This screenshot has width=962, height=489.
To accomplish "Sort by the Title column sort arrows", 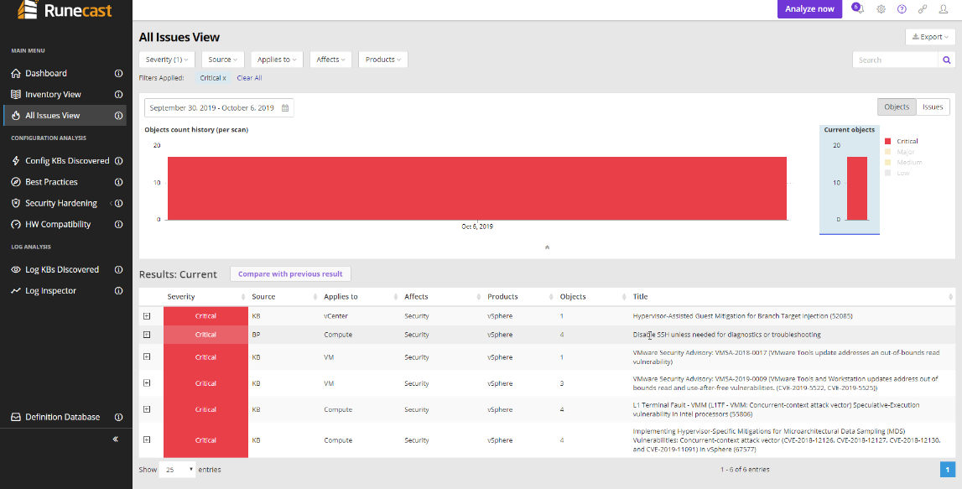I will tap(950, 297).
